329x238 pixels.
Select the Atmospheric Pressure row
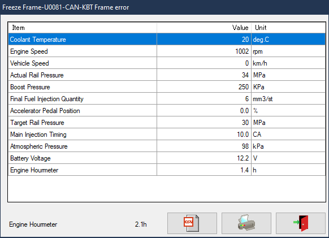[167, 146]
